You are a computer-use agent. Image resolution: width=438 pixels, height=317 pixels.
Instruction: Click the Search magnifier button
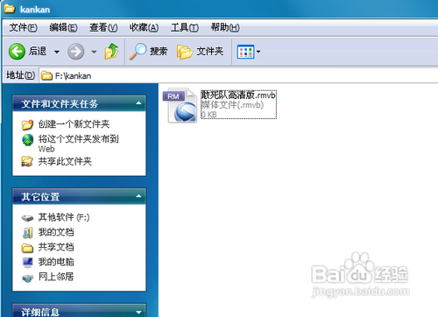click(x=148, y=52)
